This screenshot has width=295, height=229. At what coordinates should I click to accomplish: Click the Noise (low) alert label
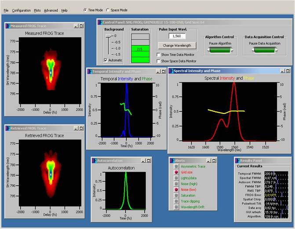[x=189, y=190]
